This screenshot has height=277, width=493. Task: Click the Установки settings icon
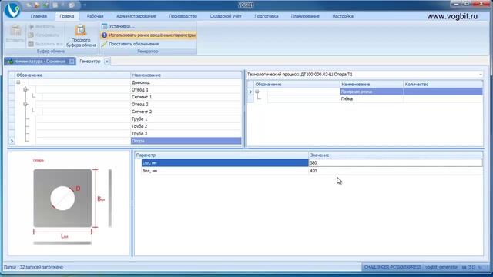coord(105,26)
